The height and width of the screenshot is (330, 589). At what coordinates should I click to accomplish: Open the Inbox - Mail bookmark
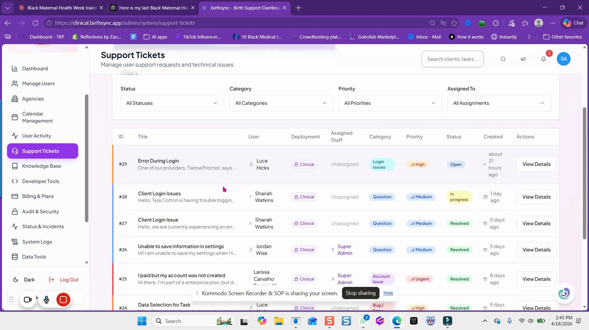pos(424,37)
